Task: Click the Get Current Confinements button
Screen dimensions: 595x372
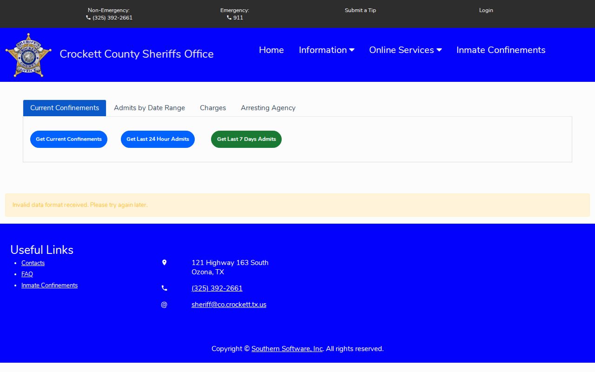Action: pos(69,139)
